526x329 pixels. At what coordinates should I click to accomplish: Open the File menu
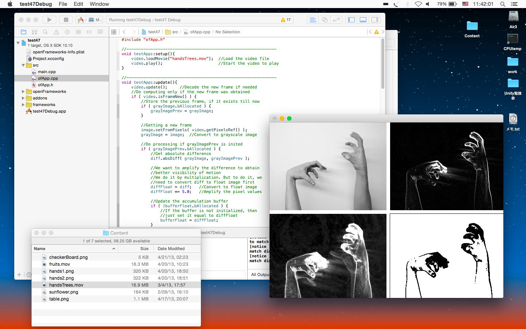click(x=63, y=4)
